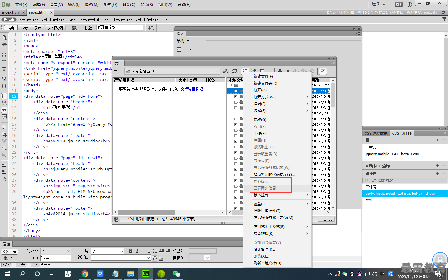
Task: Open the Open Documents list in the coding toolbar
Action: [4, 37]
